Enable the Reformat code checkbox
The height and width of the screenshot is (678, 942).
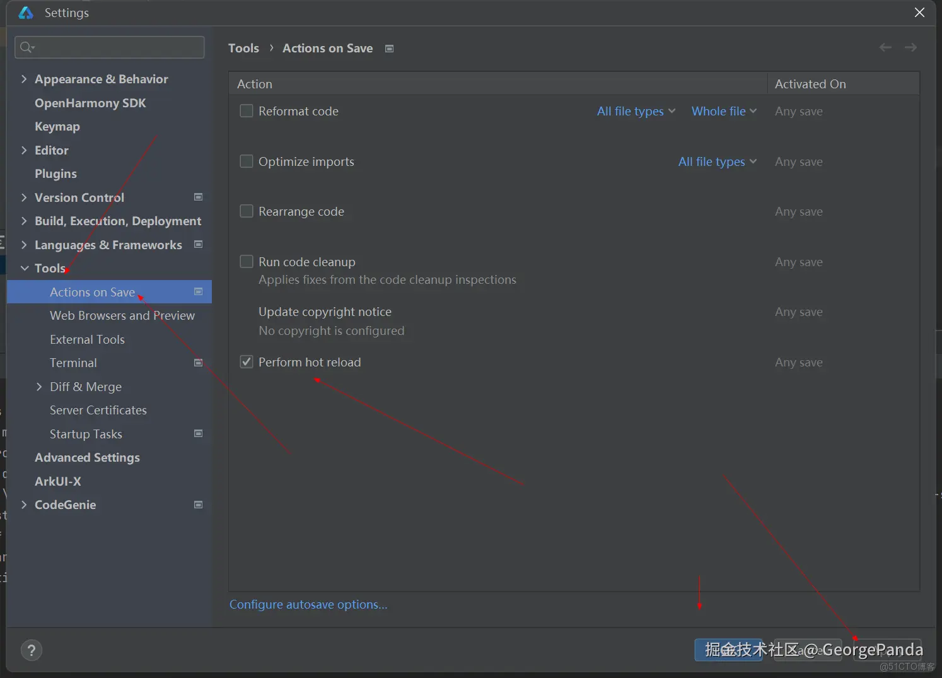pyautogui.click(x=247, y=111)
